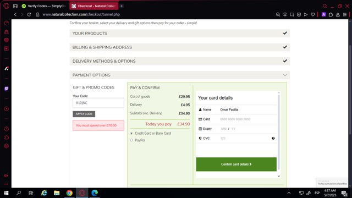
Task: Click the site security padlock icon
Action: [x=37, y=14]
